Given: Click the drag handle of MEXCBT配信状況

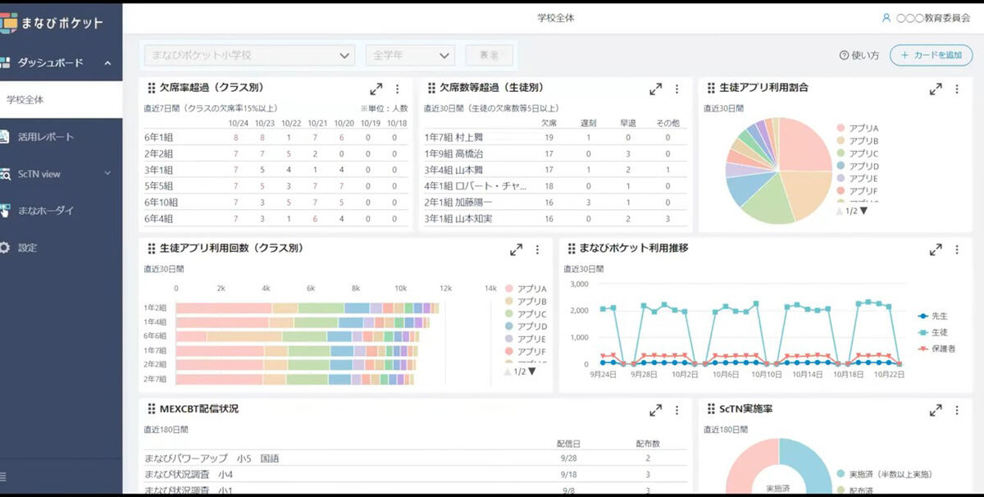Looking at the screenshot, I should [151, 409].
